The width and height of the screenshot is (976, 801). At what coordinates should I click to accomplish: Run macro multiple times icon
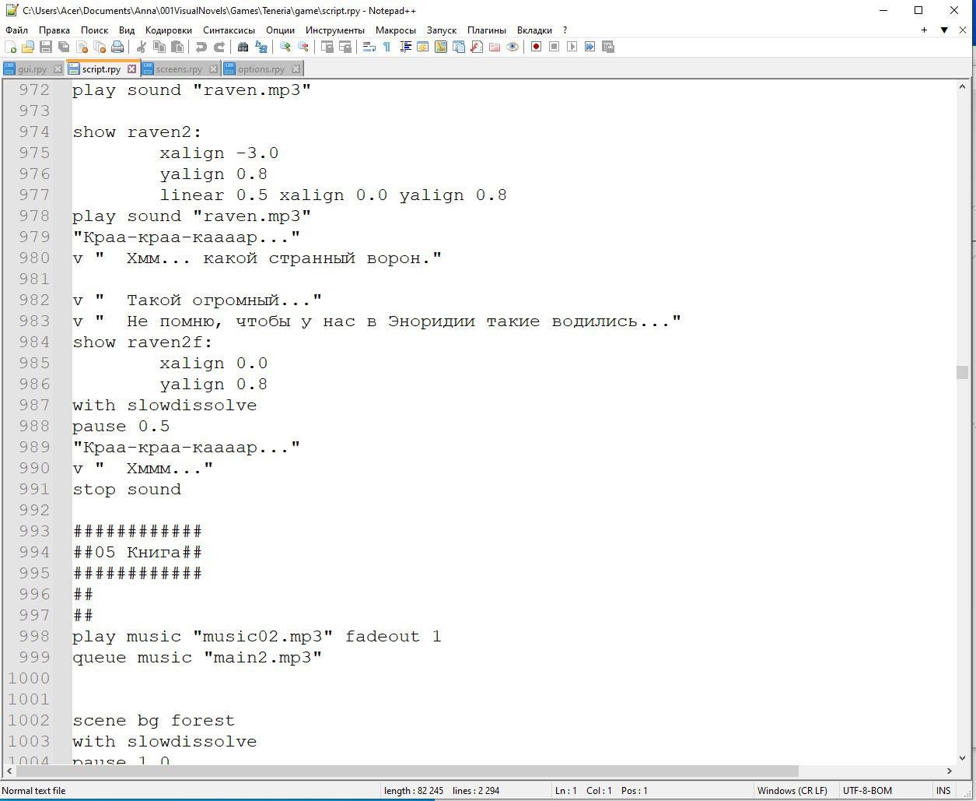pos(589,47)
